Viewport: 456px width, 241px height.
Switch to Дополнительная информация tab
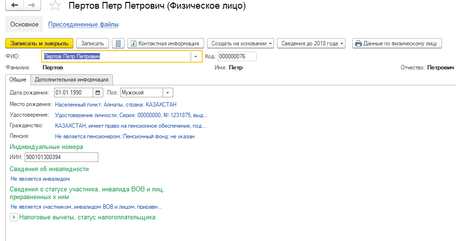click(71, 80)
